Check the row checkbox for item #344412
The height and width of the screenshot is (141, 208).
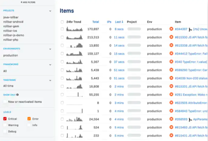click(62, 53)
